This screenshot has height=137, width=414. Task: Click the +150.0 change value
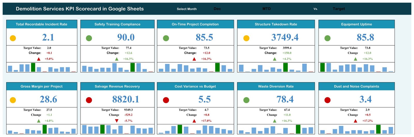pos(287,53)
